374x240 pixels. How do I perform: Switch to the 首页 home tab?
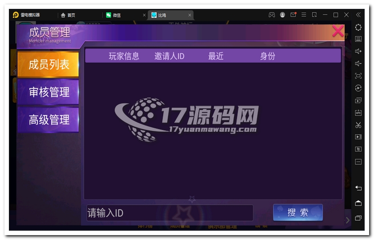[x=68, y=15]
